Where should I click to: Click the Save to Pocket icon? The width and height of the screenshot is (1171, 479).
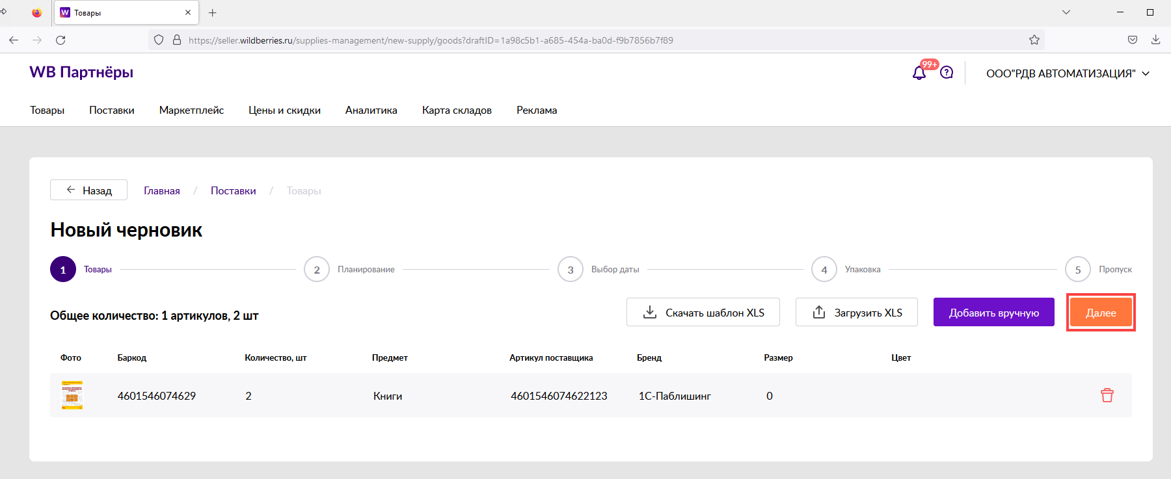coord(1132,40)
